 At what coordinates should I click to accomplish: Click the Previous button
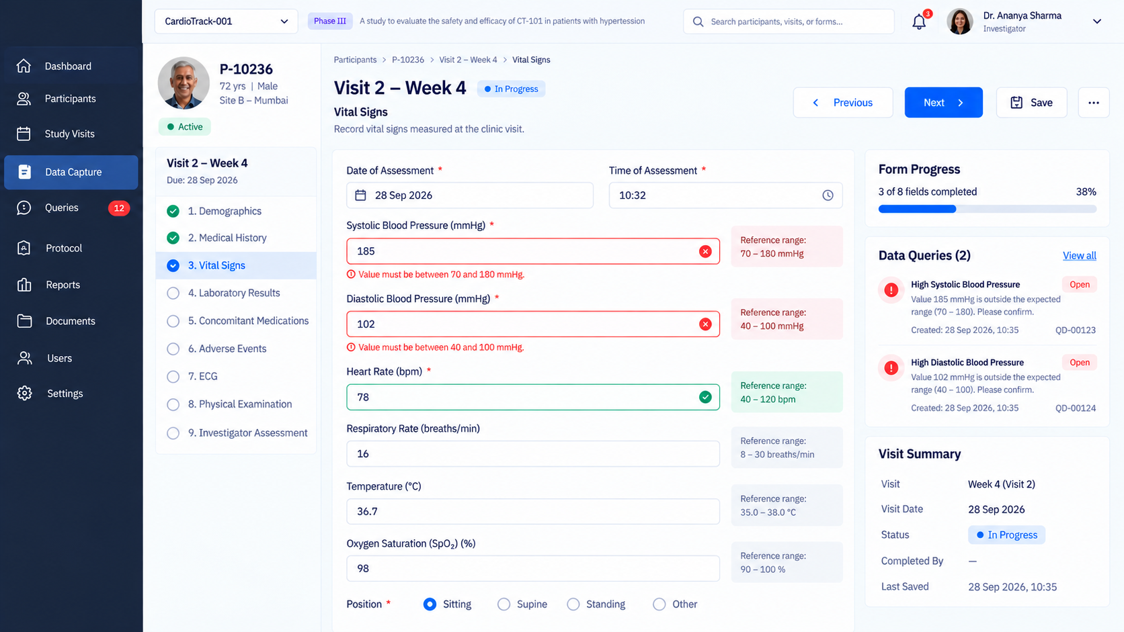coord(843,103)
